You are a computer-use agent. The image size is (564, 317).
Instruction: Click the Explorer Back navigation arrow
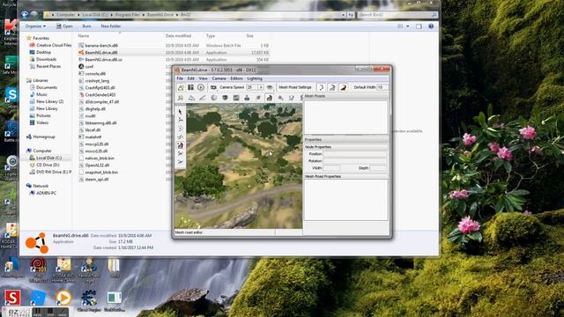coord(25,15)
